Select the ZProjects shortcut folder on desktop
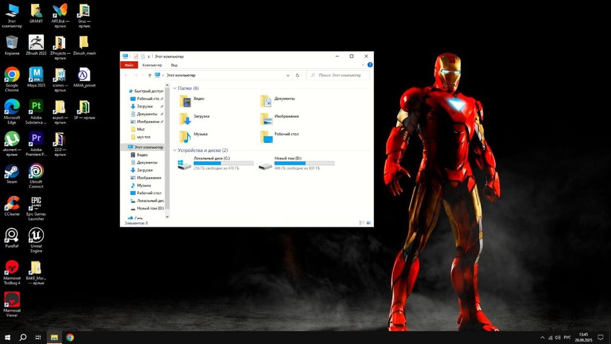Viewport: 611px width, 344px height. click(60, 48)
